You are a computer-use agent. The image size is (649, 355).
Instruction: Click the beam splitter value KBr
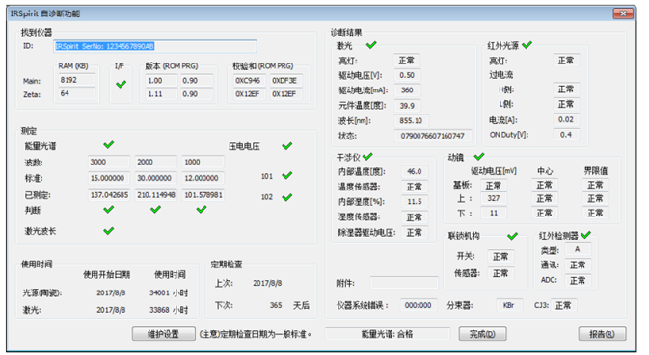tap(509, 305)
